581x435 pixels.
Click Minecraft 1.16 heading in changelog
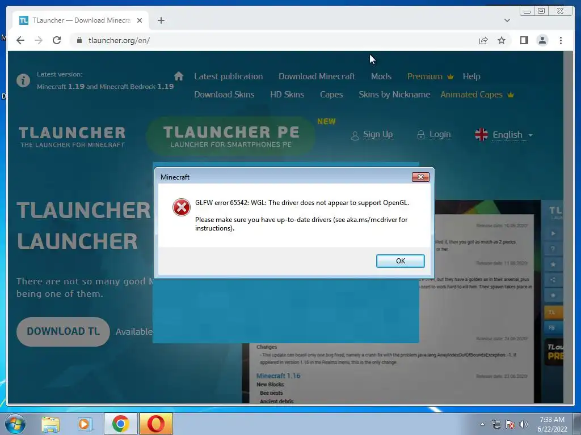point(278,376)
